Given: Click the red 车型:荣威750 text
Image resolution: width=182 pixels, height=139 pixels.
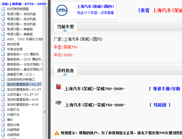Looking at the screenshot, I should pos(65,47).
